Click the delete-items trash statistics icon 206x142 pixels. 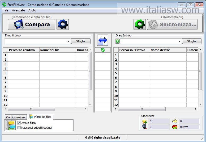tap(144, 127)
